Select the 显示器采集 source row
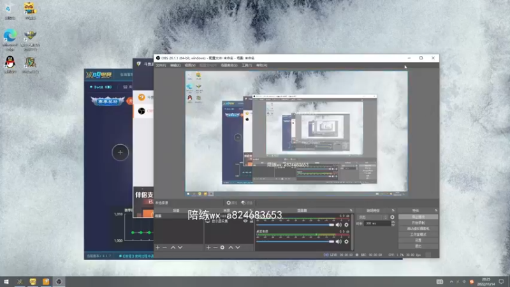 point(229,221)
